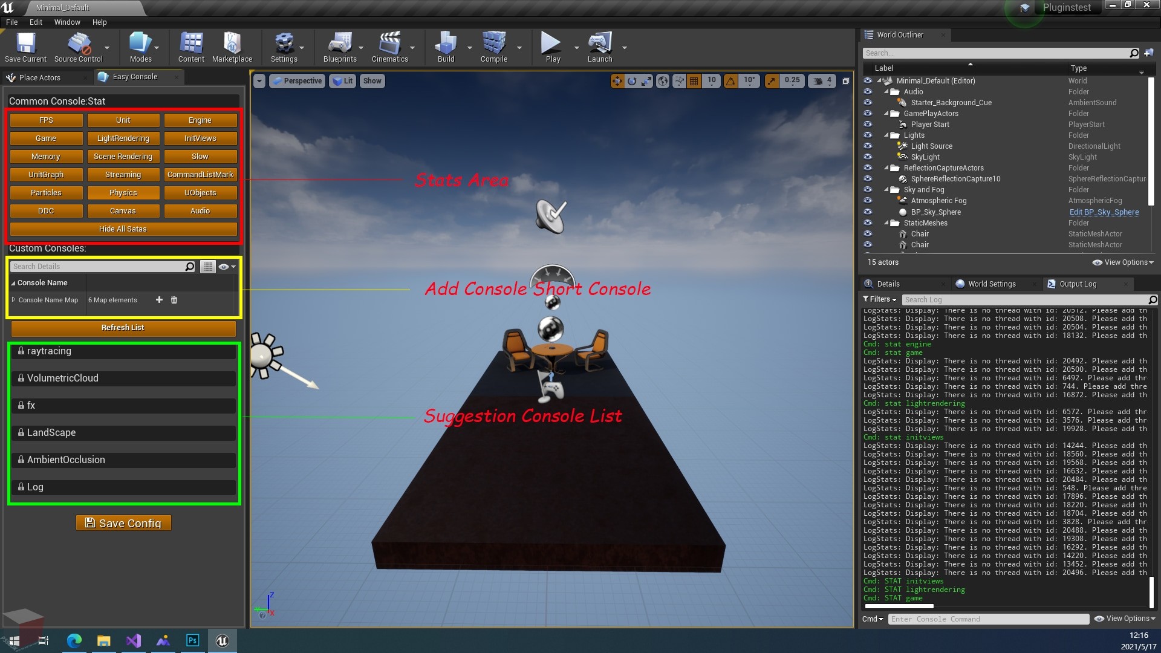
Task: Click the Launch toolbar icon
Action: coord(600,47)
